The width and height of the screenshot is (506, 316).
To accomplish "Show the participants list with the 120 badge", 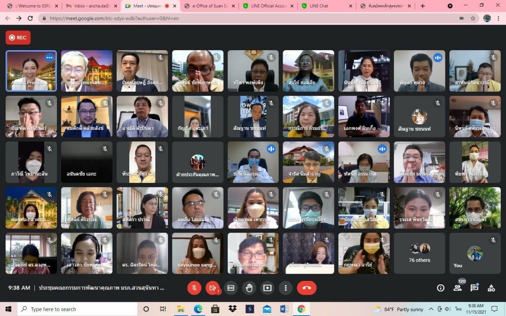I will click(x=457, y=288).
